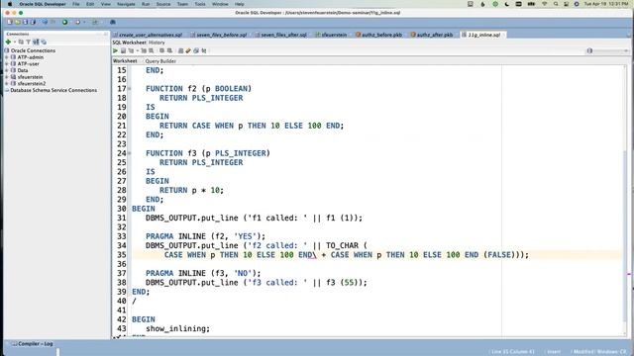This screenshot has height=356, width=634.
Task: Click the last worksheet toolbar icon
Action: [x=204, y=50]
